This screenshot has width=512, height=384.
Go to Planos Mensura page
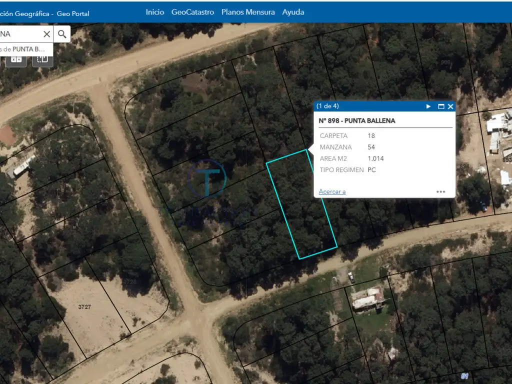pyautogui.click(x=248, y=12)
